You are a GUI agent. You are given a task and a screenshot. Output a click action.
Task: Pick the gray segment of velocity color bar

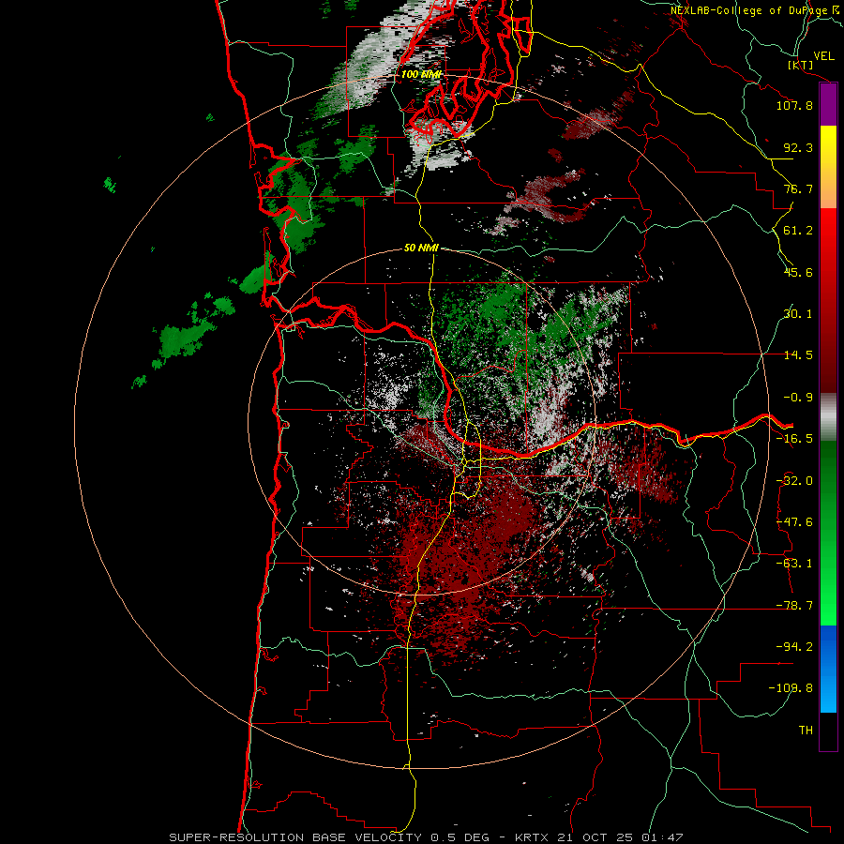click(x=828, y=416)
